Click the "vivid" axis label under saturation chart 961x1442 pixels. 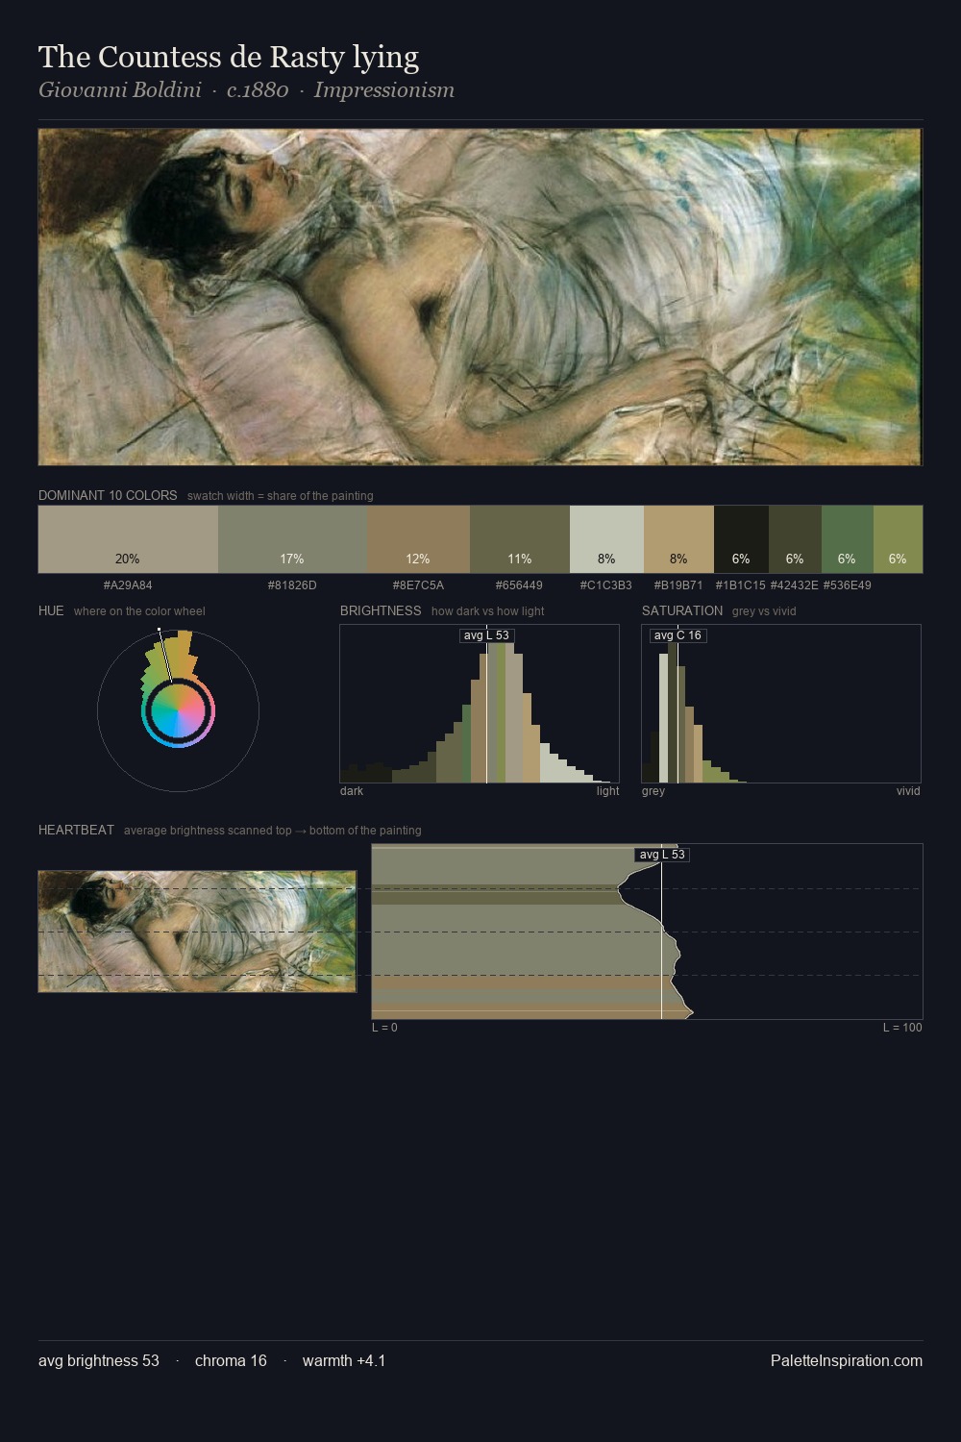(x=908, y=791)
